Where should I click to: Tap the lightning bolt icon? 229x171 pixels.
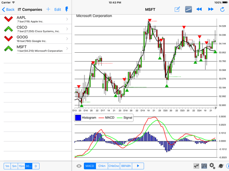point(67,9)
